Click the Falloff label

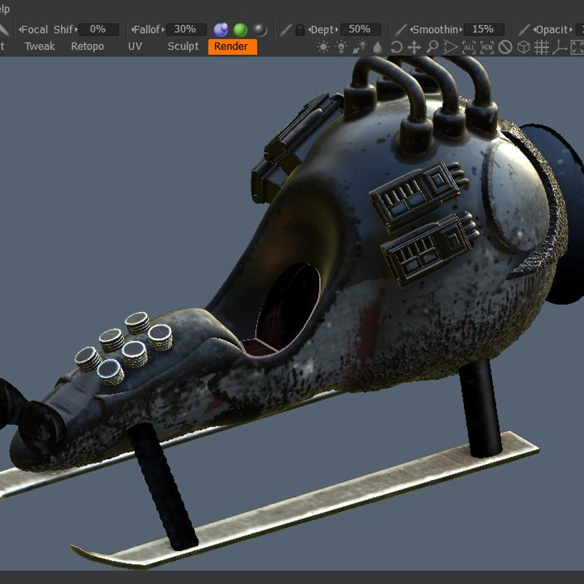tap(148, 30)
